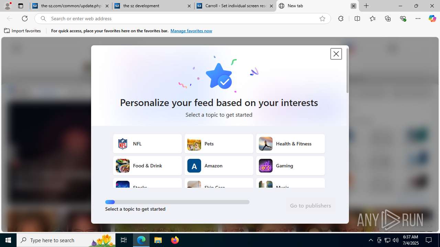
Task: Open Windows Start menu
Action: click(x=8, y=240)
